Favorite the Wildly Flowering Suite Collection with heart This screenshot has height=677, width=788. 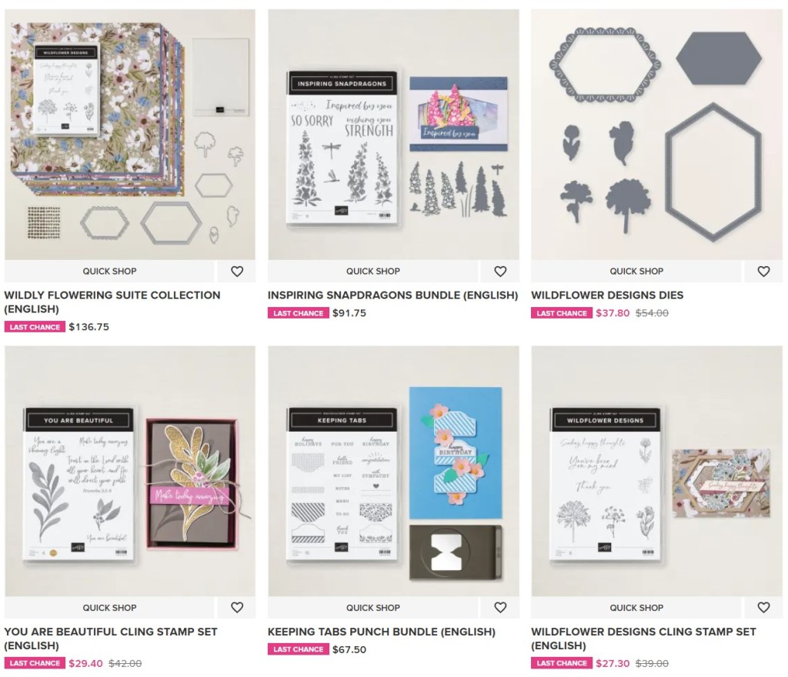(237, 272)
